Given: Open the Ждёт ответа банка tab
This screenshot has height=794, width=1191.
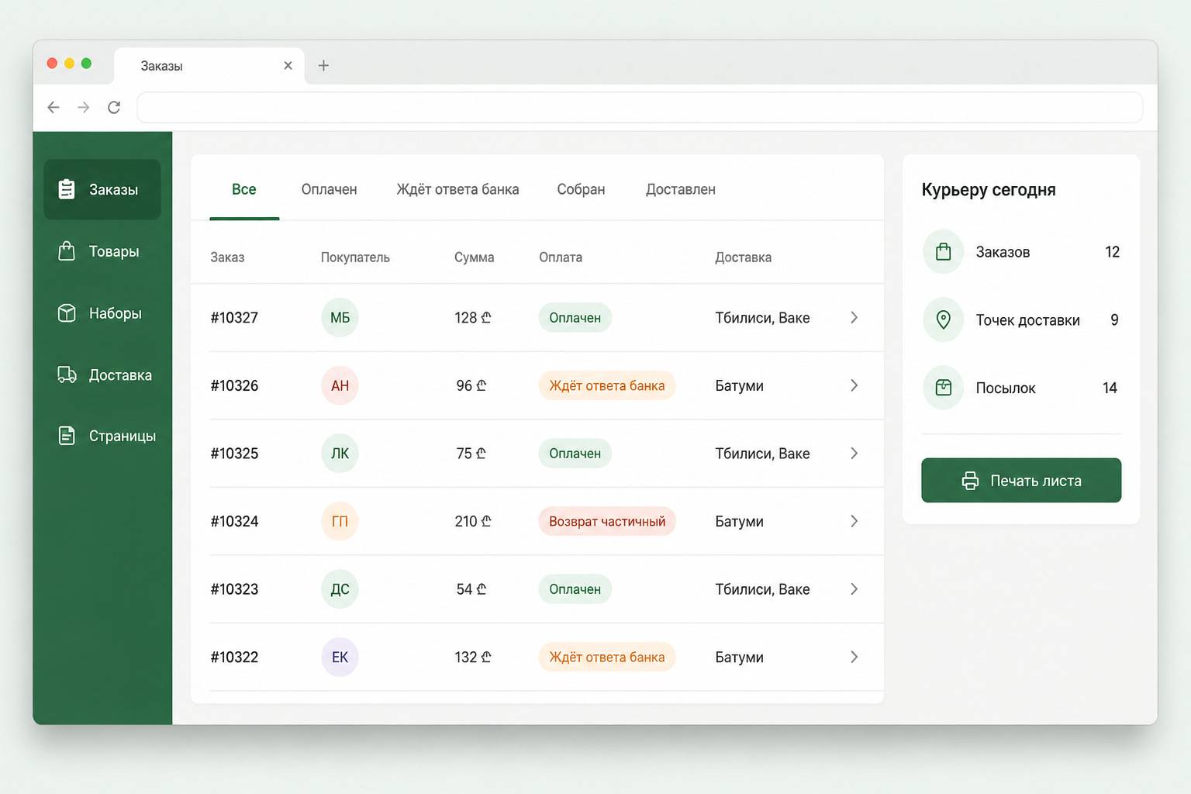Looking at the screenshot, I should click(457, 189).
